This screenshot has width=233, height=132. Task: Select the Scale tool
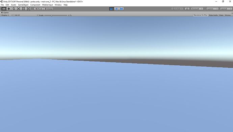click(19, 9)
